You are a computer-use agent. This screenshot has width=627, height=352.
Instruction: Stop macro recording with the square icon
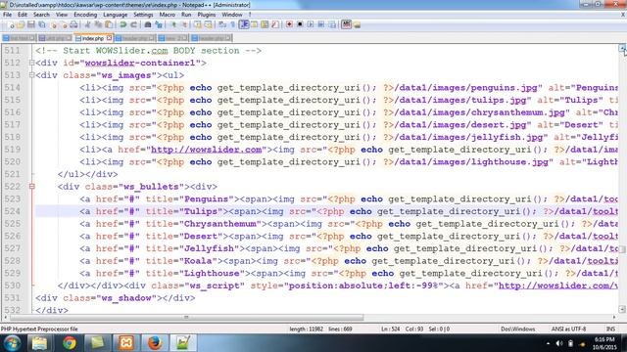click(300, 24)
